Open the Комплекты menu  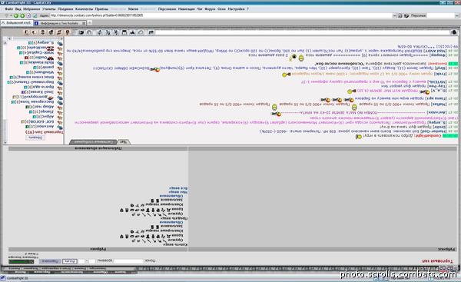coord(84,8)
